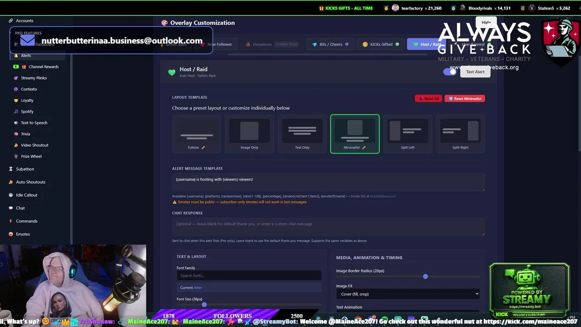Open the Contexto purple circle icon
Viewport: 581px width, 327px height.
tap(16, 89)
